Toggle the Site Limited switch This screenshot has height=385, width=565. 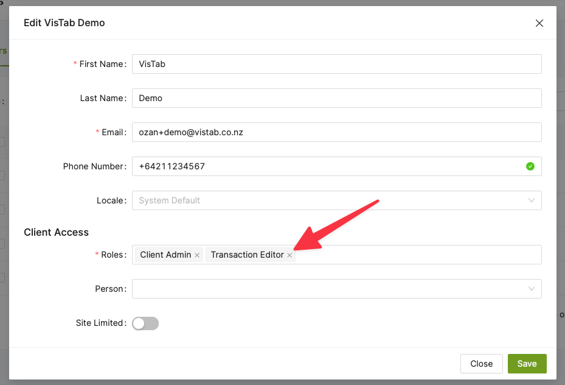[145, 323]
